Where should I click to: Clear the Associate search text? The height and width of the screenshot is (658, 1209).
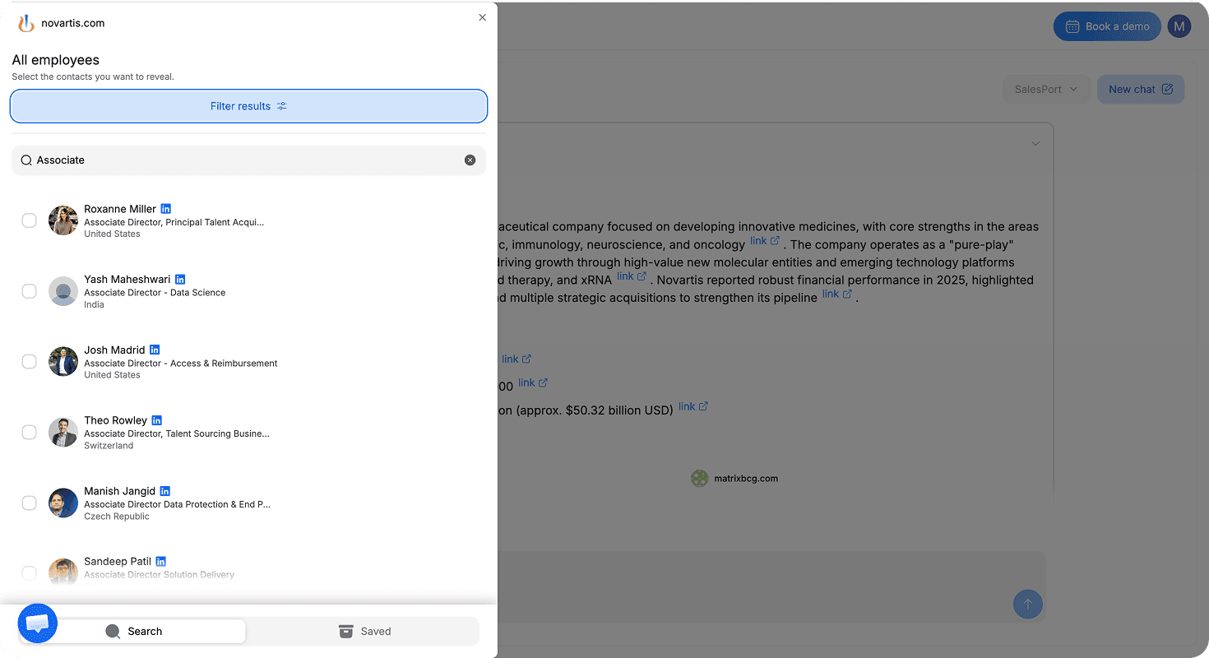coord(470,160)
